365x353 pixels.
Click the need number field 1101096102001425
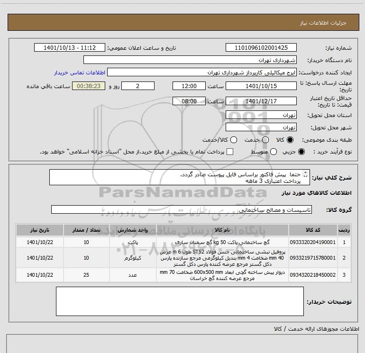[x=261, y=47]
